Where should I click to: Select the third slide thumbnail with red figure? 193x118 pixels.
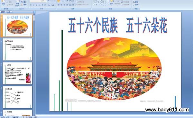[x=17, y=73]
